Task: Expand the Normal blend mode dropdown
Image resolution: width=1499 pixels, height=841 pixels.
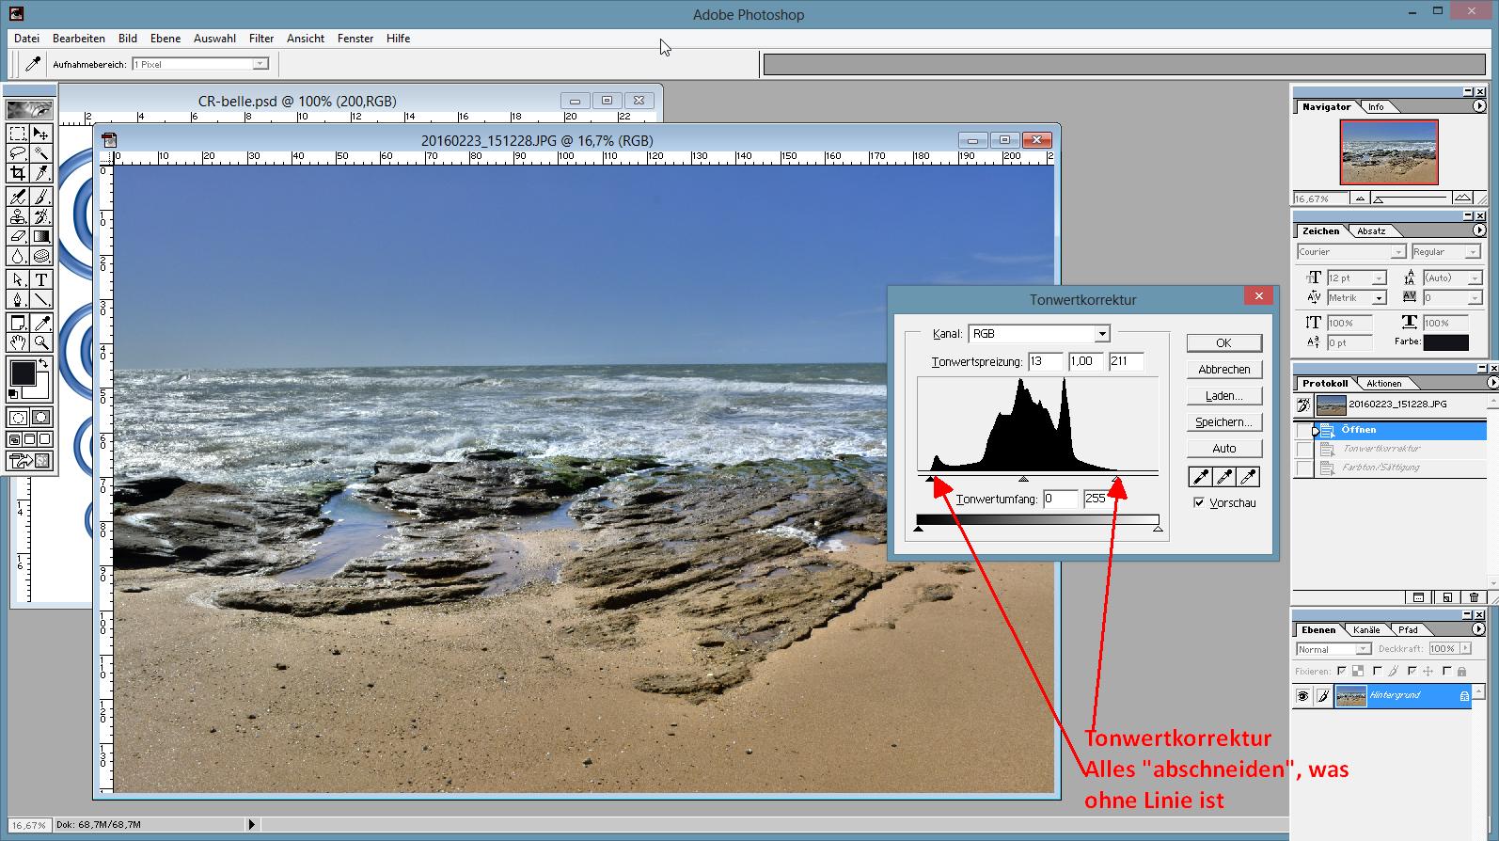Action: pyautogui.click(x=1362, y=649)
